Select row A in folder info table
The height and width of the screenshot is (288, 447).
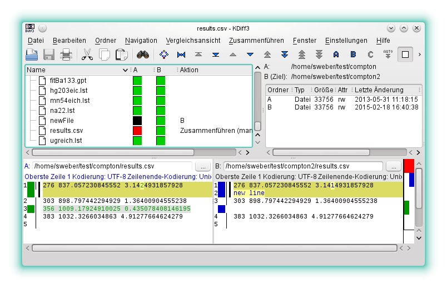(x=343, y=99)
